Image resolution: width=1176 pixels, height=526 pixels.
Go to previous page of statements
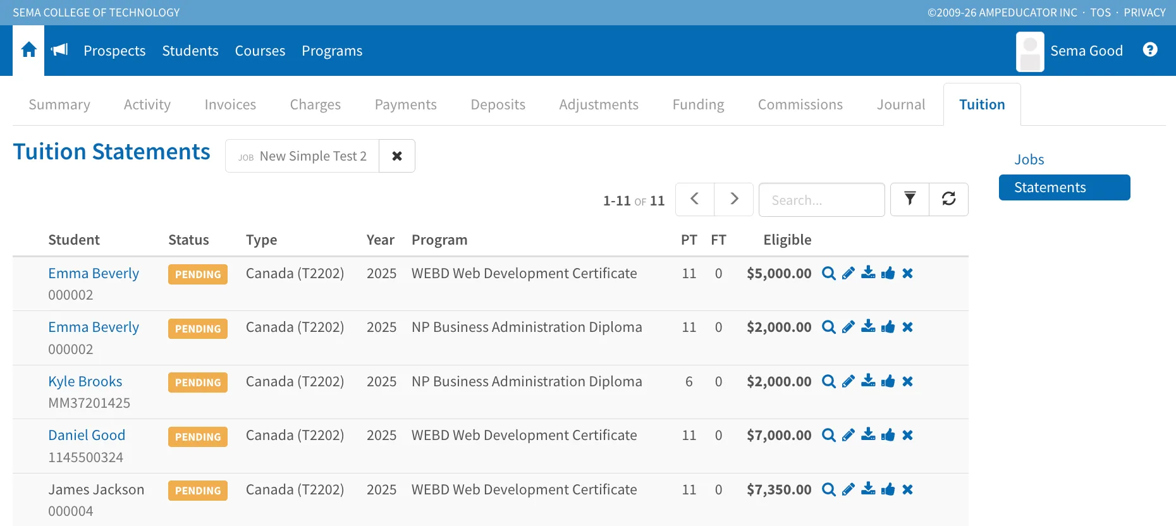point(695,199)
